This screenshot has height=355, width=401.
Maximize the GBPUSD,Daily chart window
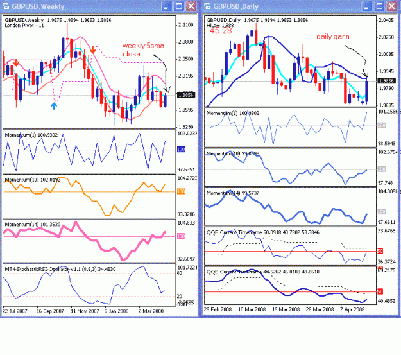pyautogui.click(x=379, y=6)
